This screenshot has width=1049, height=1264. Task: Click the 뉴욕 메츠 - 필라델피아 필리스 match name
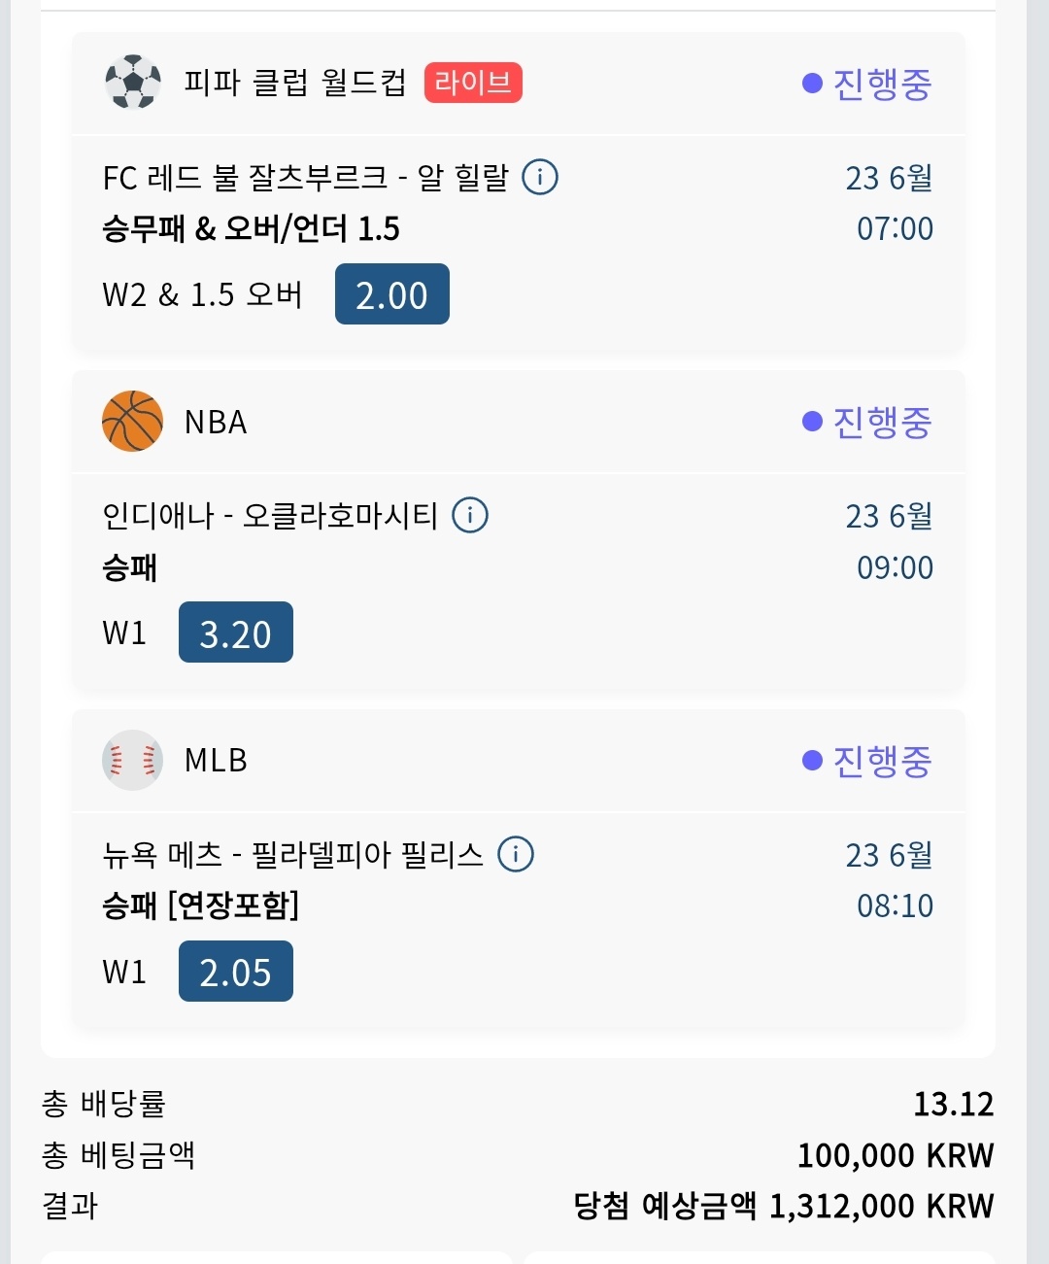point(292,855)
